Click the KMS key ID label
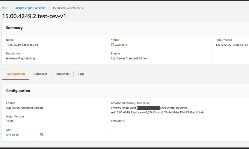 [118, 121]
